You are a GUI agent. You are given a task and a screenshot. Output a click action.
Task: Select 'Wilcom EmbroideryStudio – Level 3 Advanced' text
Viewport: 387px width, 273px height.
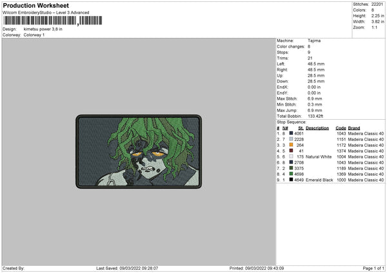pyautogui.click(x=46, y=13)
